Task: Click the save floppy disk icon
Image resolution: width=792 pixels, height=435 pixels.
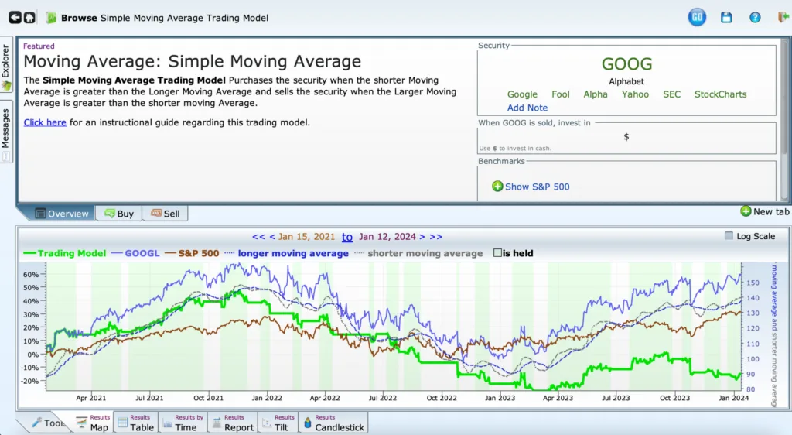Action: tap(726, 17)
